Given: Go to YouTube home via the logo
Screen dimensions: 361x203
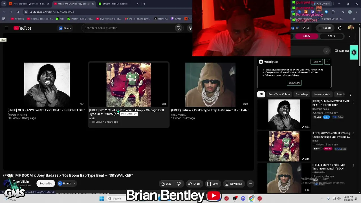Looking at the screenshot, I should [x=22, y=28].
